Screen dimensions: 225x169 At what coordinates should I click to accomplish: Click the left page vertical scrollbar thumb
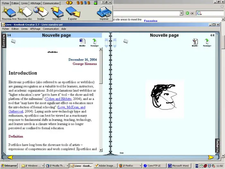tap(101, 67)
